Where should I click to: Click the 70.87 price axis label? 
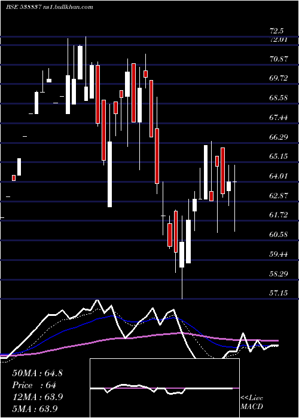click(x=279, y=59)
